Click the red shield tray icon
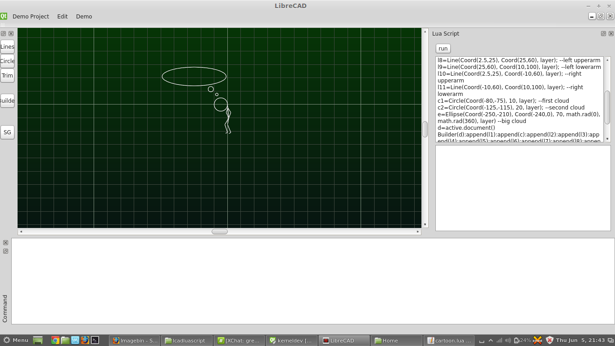Screen dimensions: 615x346 click(x=549, y=340)
